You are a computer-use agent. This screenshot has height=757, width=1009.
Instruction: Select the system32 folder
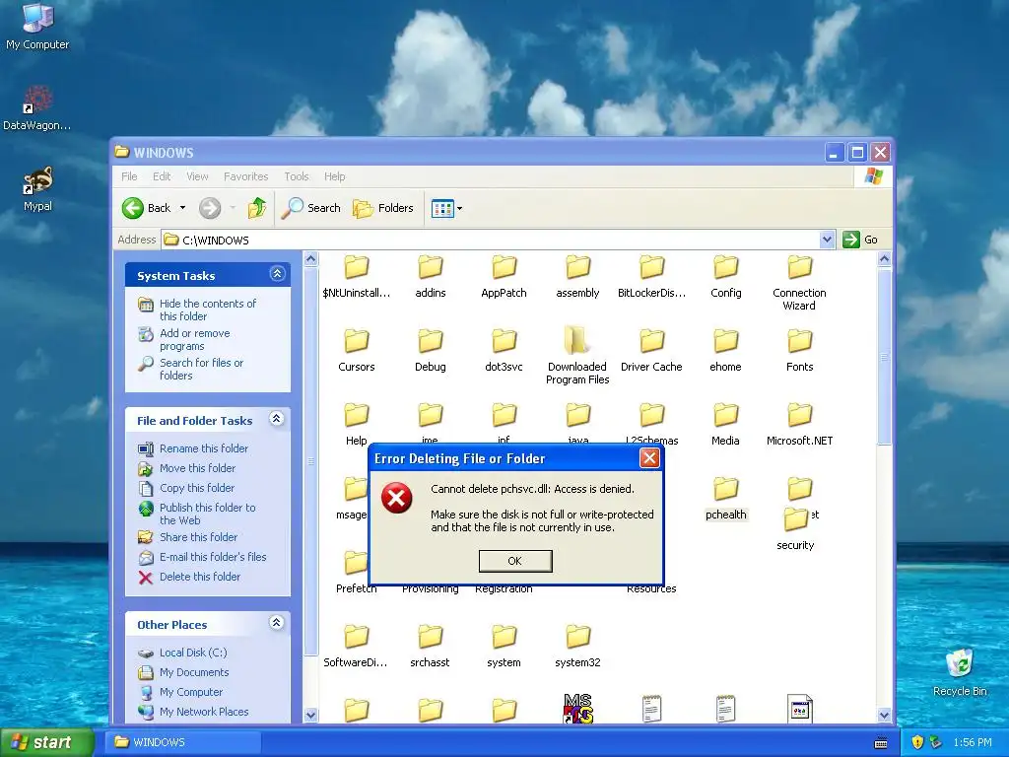click(577, 647)
